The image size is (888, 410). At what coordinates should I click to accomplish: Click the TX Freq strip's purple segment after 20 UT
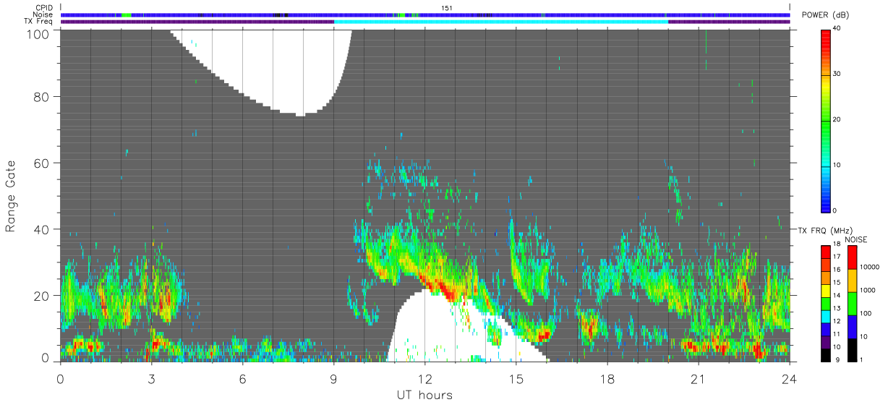[x=729, y=22]
